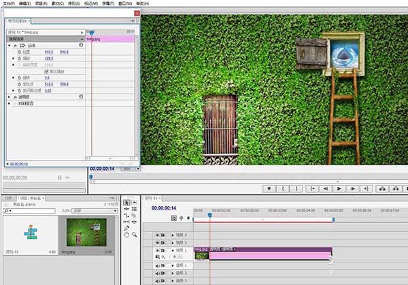Hide Video 3 track with eye icon
The width and height of the screenshot is (408, 285).
158,234
